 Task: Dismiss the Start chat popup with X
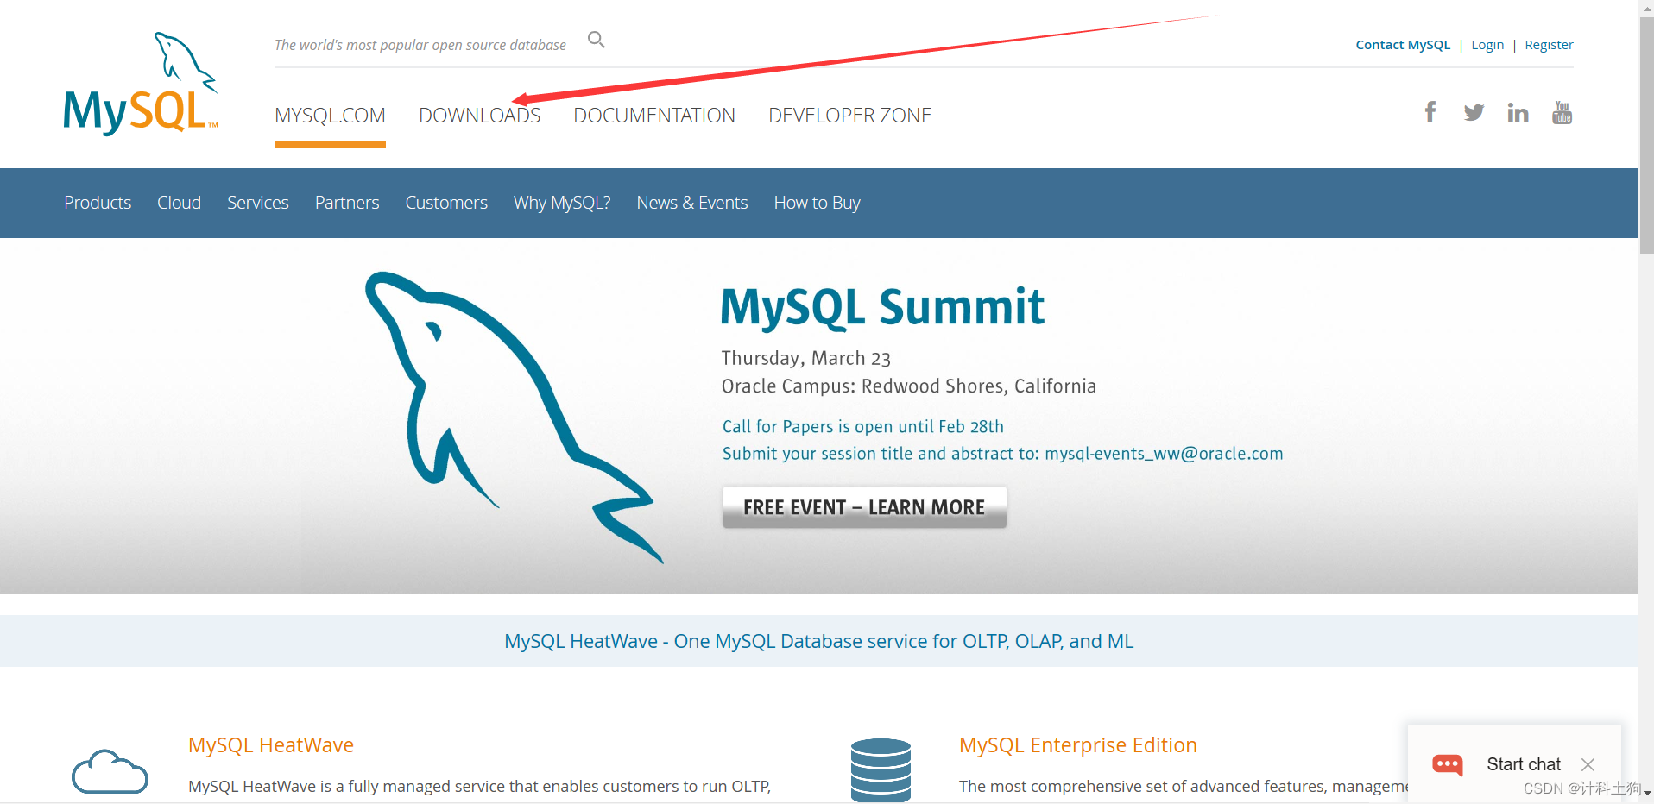click(x=1588, y=764)
